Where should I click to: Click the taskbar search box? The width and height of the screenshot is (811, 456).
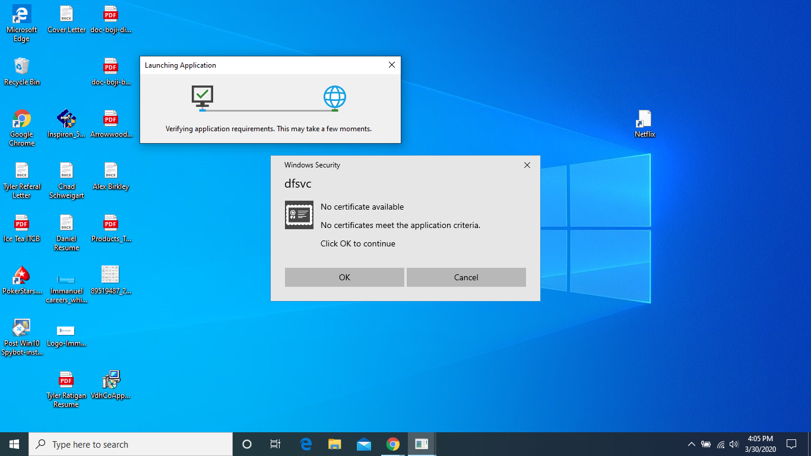(x=131, y=444)
